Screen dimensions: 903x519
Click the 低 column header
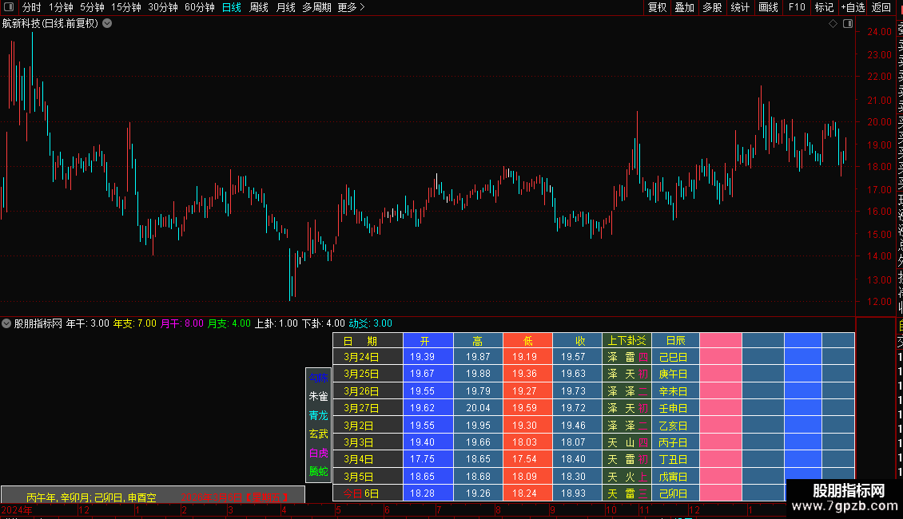click(x=528, y=341)
